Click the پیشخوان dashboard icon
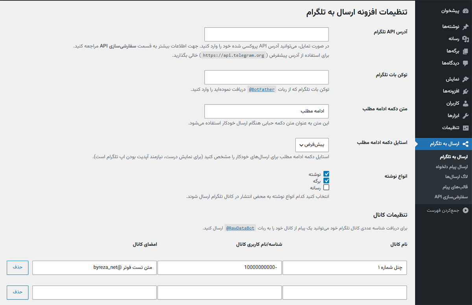 coord(465,11)
